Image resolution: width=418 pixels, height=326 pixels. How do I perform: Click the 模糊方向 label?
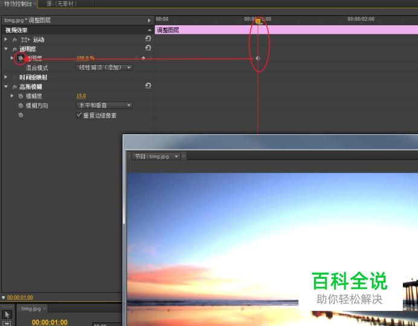click(x=37, y=106)
